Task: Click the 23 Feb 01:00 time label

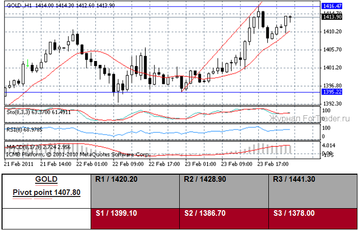Action: point(200,164)
